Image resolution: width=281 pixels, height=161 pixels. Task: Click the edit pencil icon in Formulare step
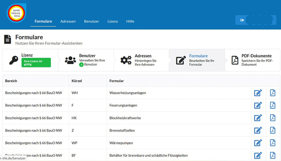pyautogui.click(x=181, y=60)
